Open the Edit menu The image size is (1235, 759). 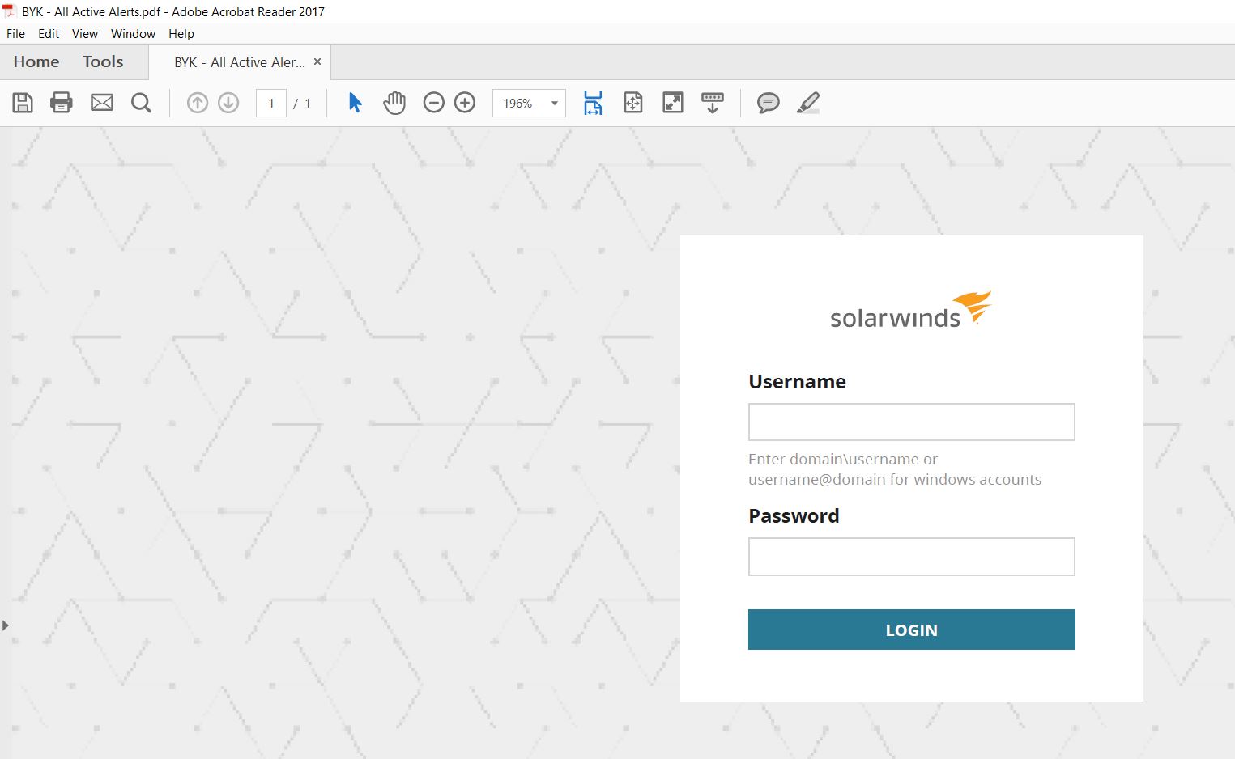(49, 34)
